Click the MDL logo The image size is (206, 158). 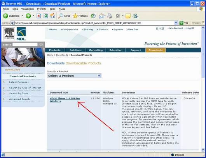pyautogui.click(x=21, y=34)
